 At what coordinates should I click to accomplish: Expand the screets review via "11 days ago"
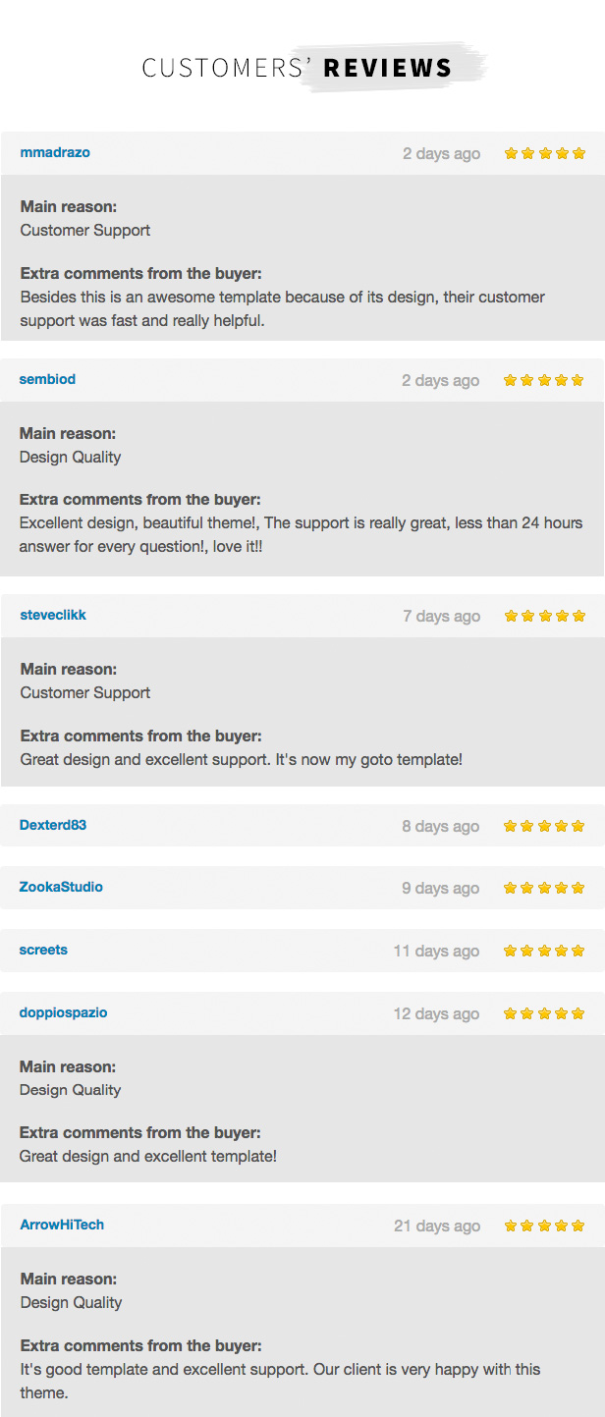(437, 951)
